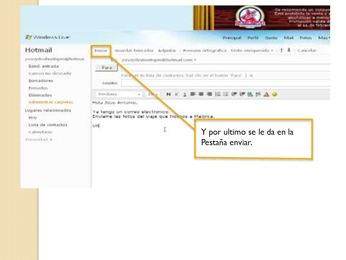Dismiss the contact list hint
This screenshot has width=346, height=260.
point(251,75)
